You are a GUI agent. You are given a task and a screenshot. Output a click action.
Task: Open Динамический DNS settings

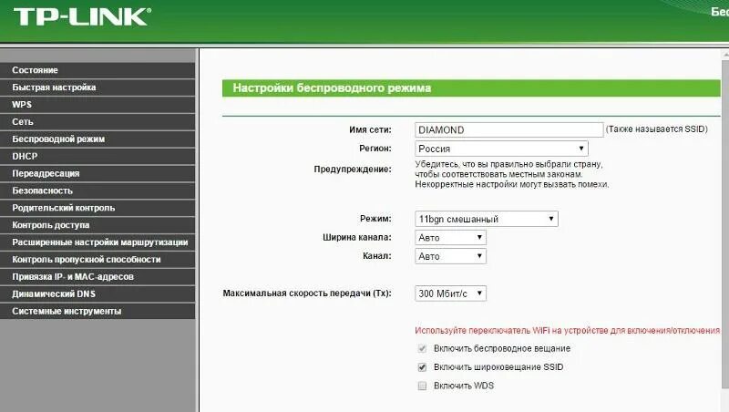click(98, 294)
